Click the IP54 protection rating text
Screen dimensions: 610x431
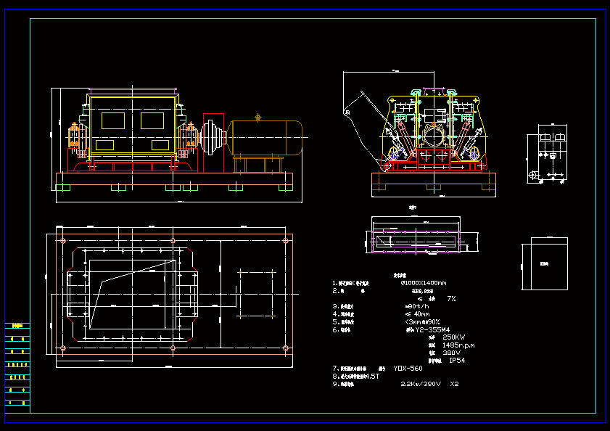tap(457, 361)
